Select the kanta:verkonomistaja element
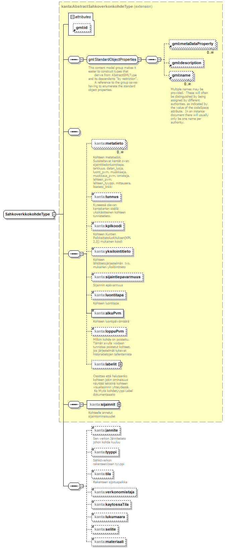 point(114,492)
